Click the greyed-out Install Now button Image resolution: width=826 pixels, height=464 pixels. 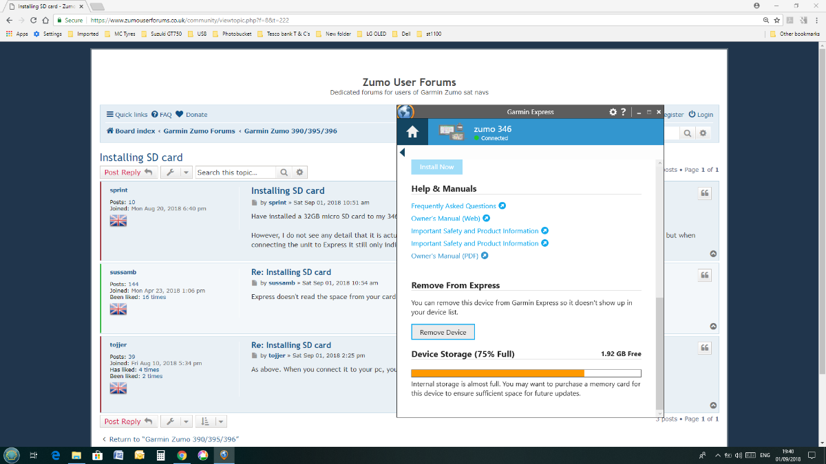[437, 167]
